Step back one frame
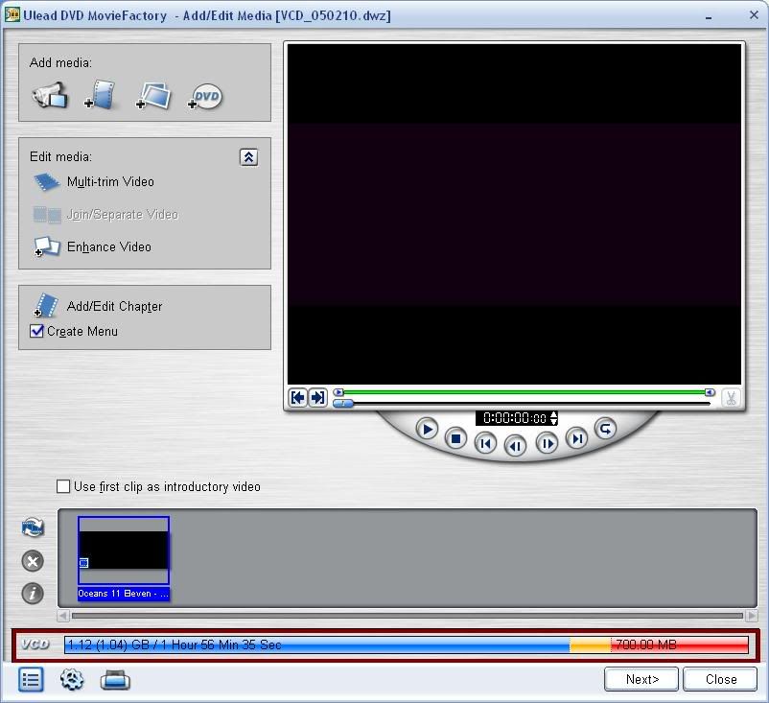Viewport: 769px width, 703px height. coord(515,446)
